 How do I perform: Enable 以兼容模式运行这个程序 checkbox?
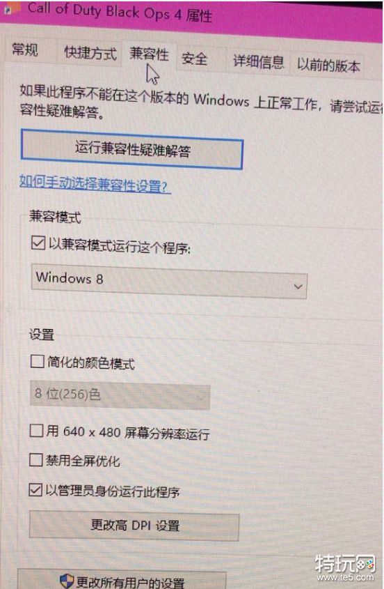[38, 243]
